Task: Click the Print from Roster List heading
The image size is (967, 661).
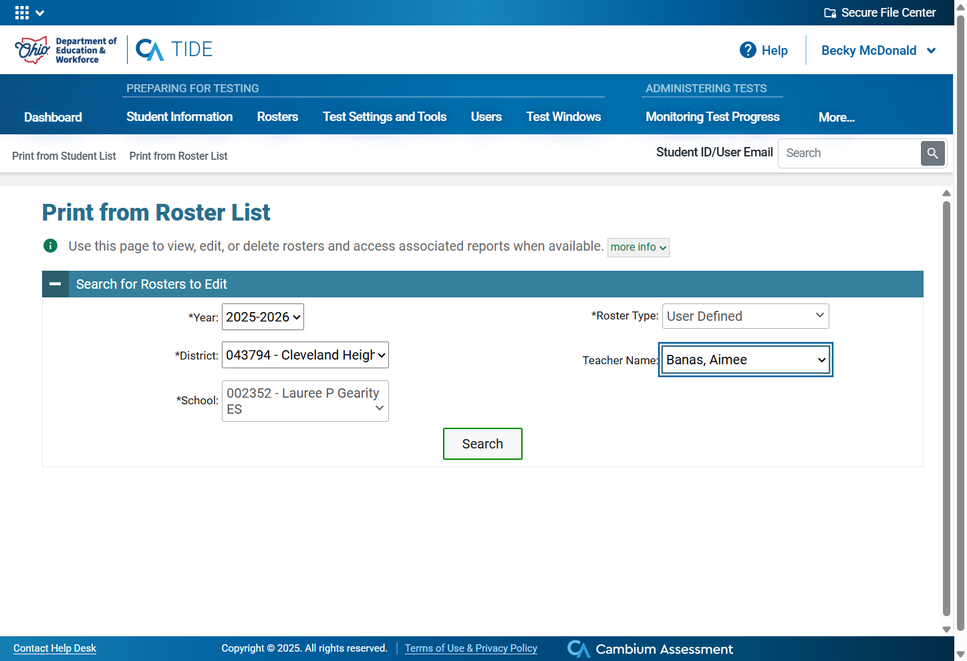Action: click(x=156, y=213)
